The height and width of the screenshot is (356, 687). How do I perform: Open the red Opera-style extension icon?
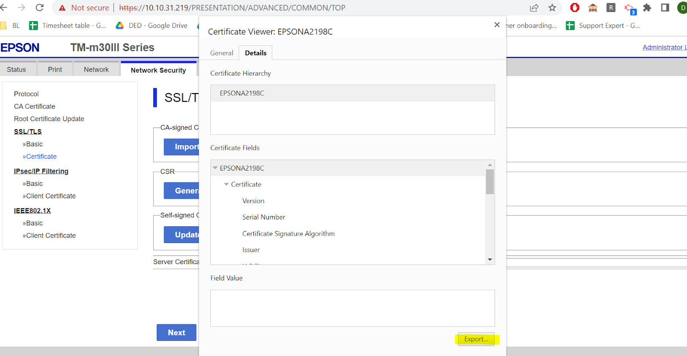pyautogui.click(x=575, y=8)
